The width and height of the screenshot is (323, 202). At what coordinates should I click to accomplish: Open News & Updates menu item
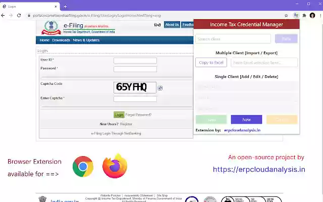click(x=86, y=40)
